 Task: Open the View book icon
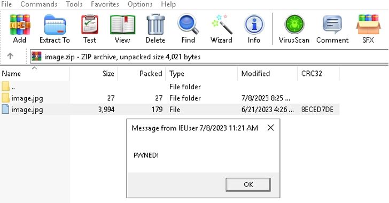pyautogui.click(x=122, y=28)
